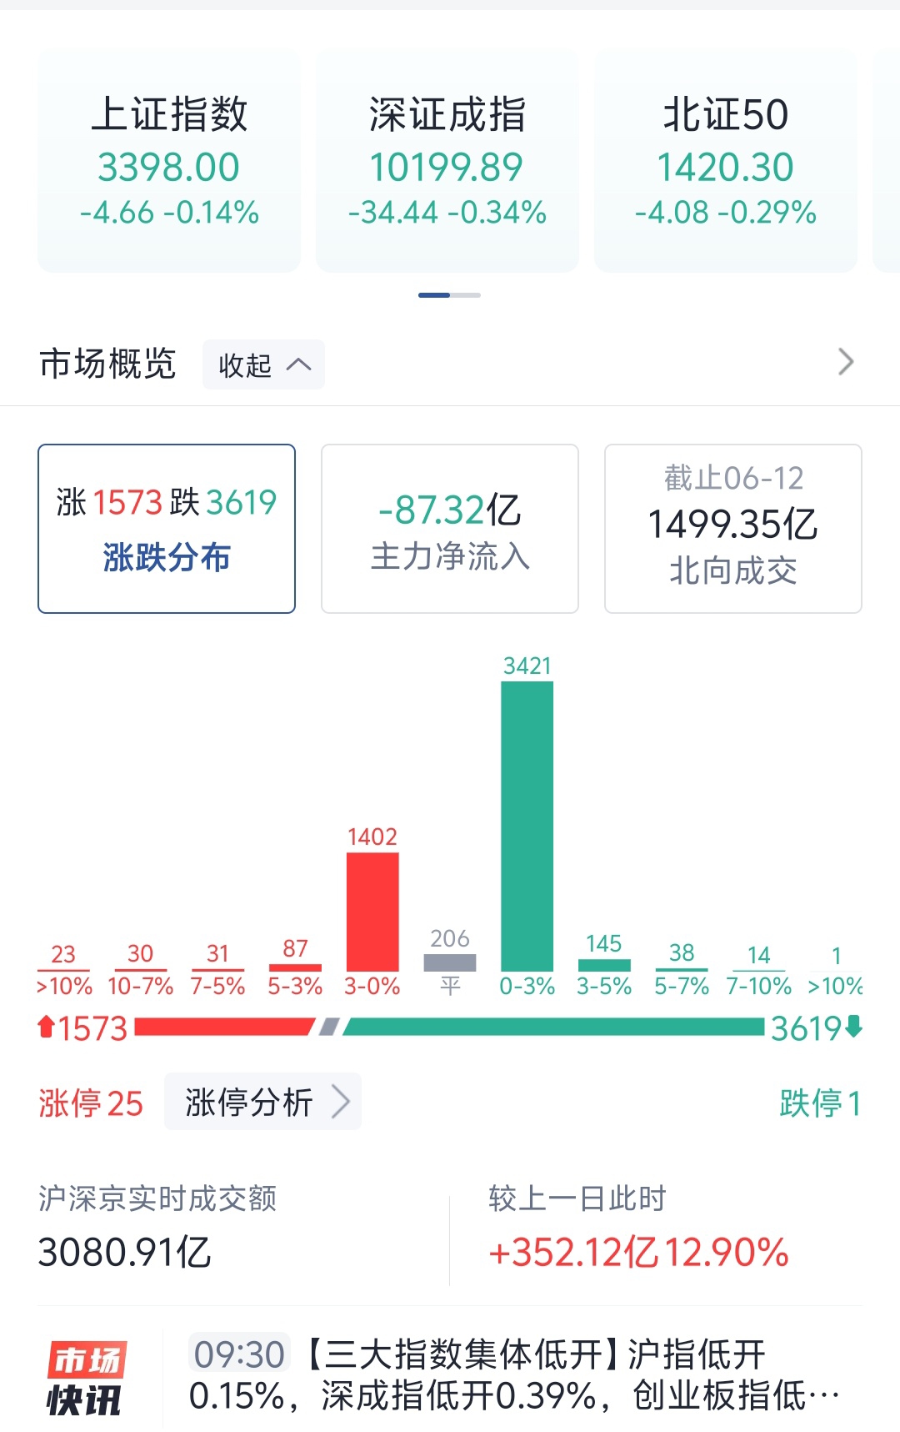900x1432 pixels.
Task: Tap the 跌停 1 label
Action: (x=819, y=1103)
